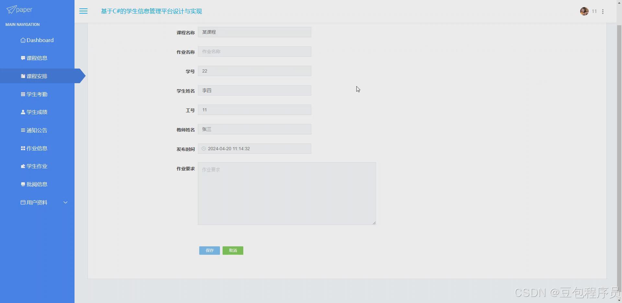622x303 pixels.
Task: Click the 取消 button to cancel
Action: [233, 250]
